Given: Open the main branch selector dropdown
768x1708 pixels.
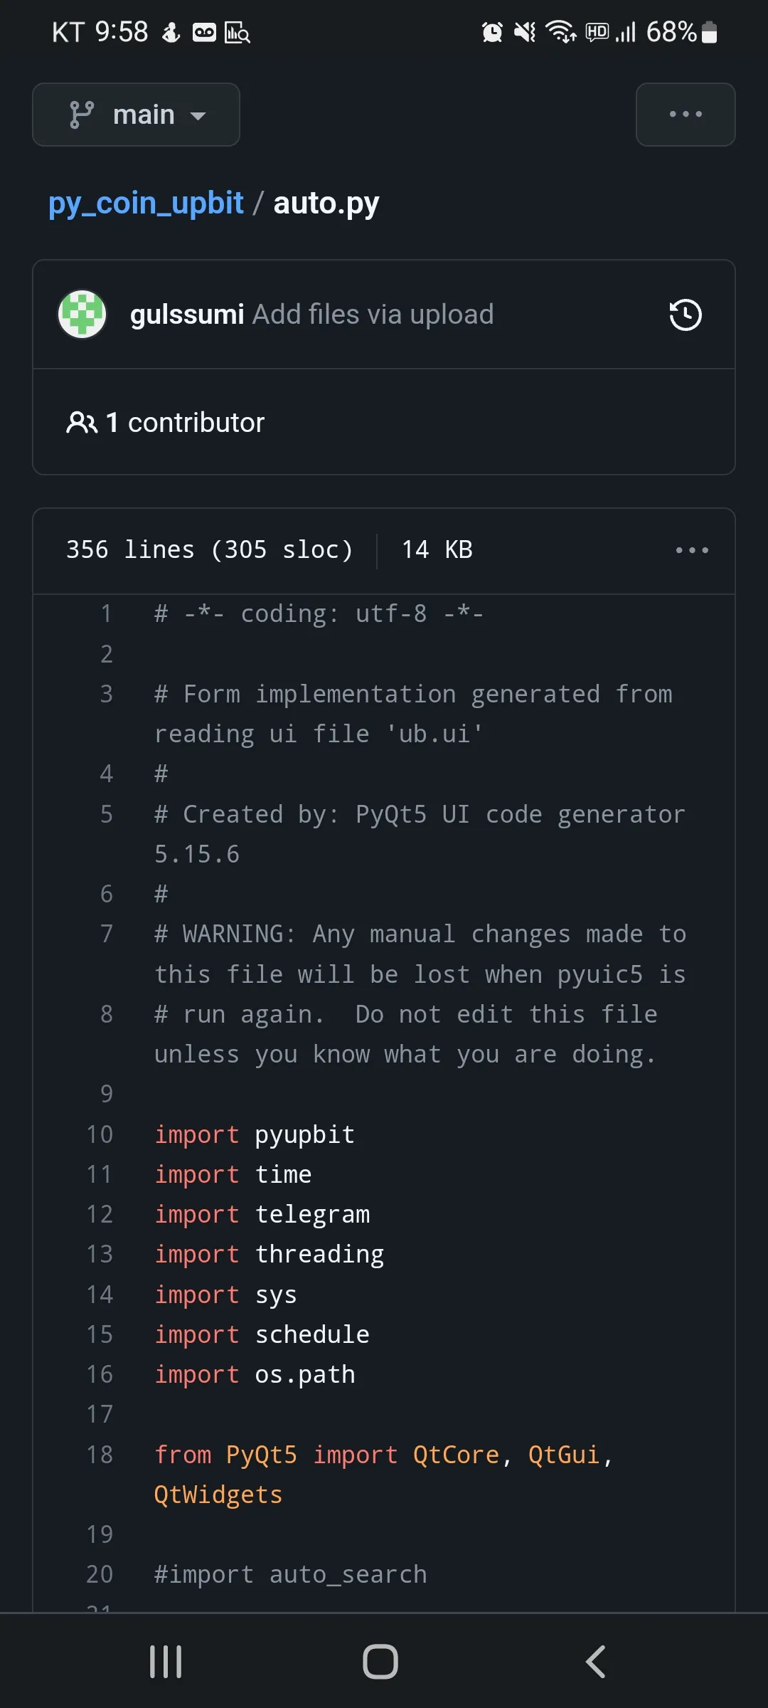Looking at the screenshot, I should click(136, 115).
